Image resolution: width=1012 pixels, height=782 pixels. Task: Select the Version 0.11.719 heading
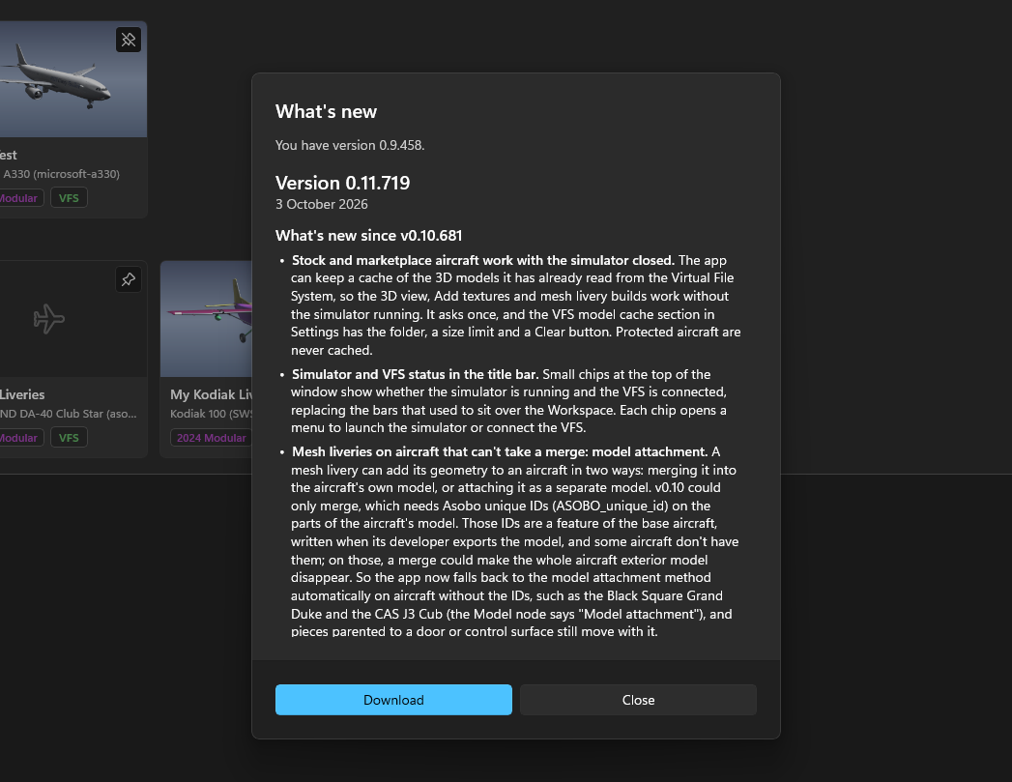343,183
